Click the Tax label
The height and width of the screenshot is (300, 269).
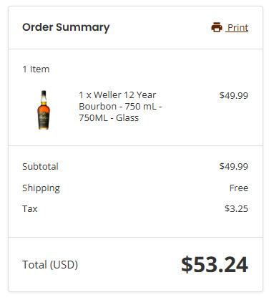[x=30, y=209]
